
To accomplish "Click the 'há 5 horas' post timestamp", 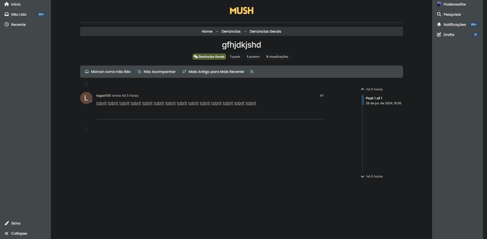I will [x=130, y=96].
